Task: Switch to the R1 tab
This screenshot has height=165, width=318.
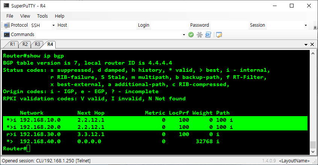Action: pyautogui.click(x=12, y=44)
